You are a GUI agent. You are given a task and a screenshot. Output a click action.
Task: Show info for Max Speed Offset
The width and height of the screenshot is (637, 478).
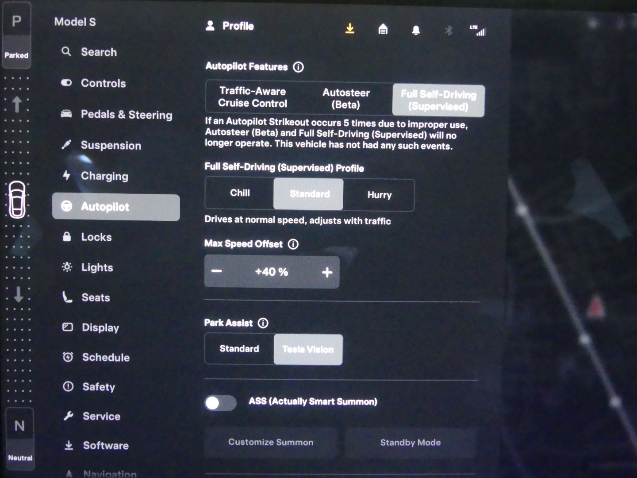pyautogui.click(x=293, y=244)
